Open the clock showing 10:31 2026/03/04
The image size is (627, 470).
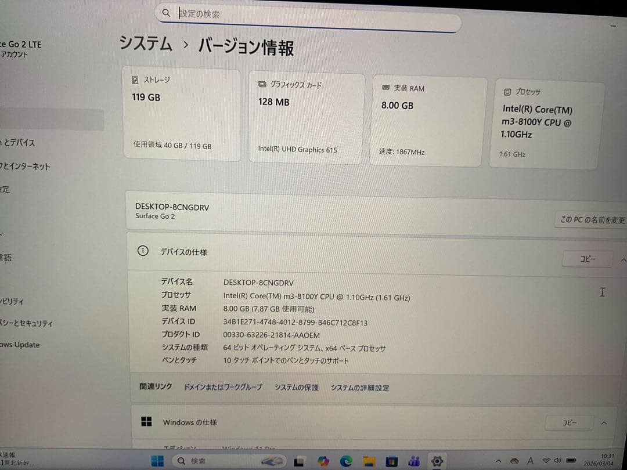tap(599, 460)
